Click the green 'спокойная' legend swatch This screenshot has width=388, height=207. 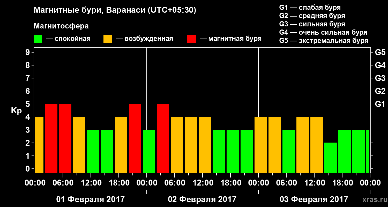point(38,39)
